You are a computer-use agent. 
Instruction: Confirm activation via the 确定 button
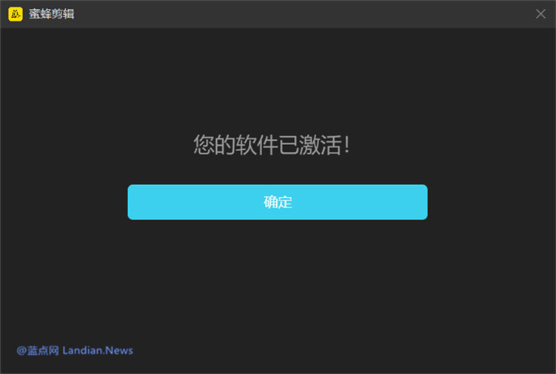tap(278, 202)
